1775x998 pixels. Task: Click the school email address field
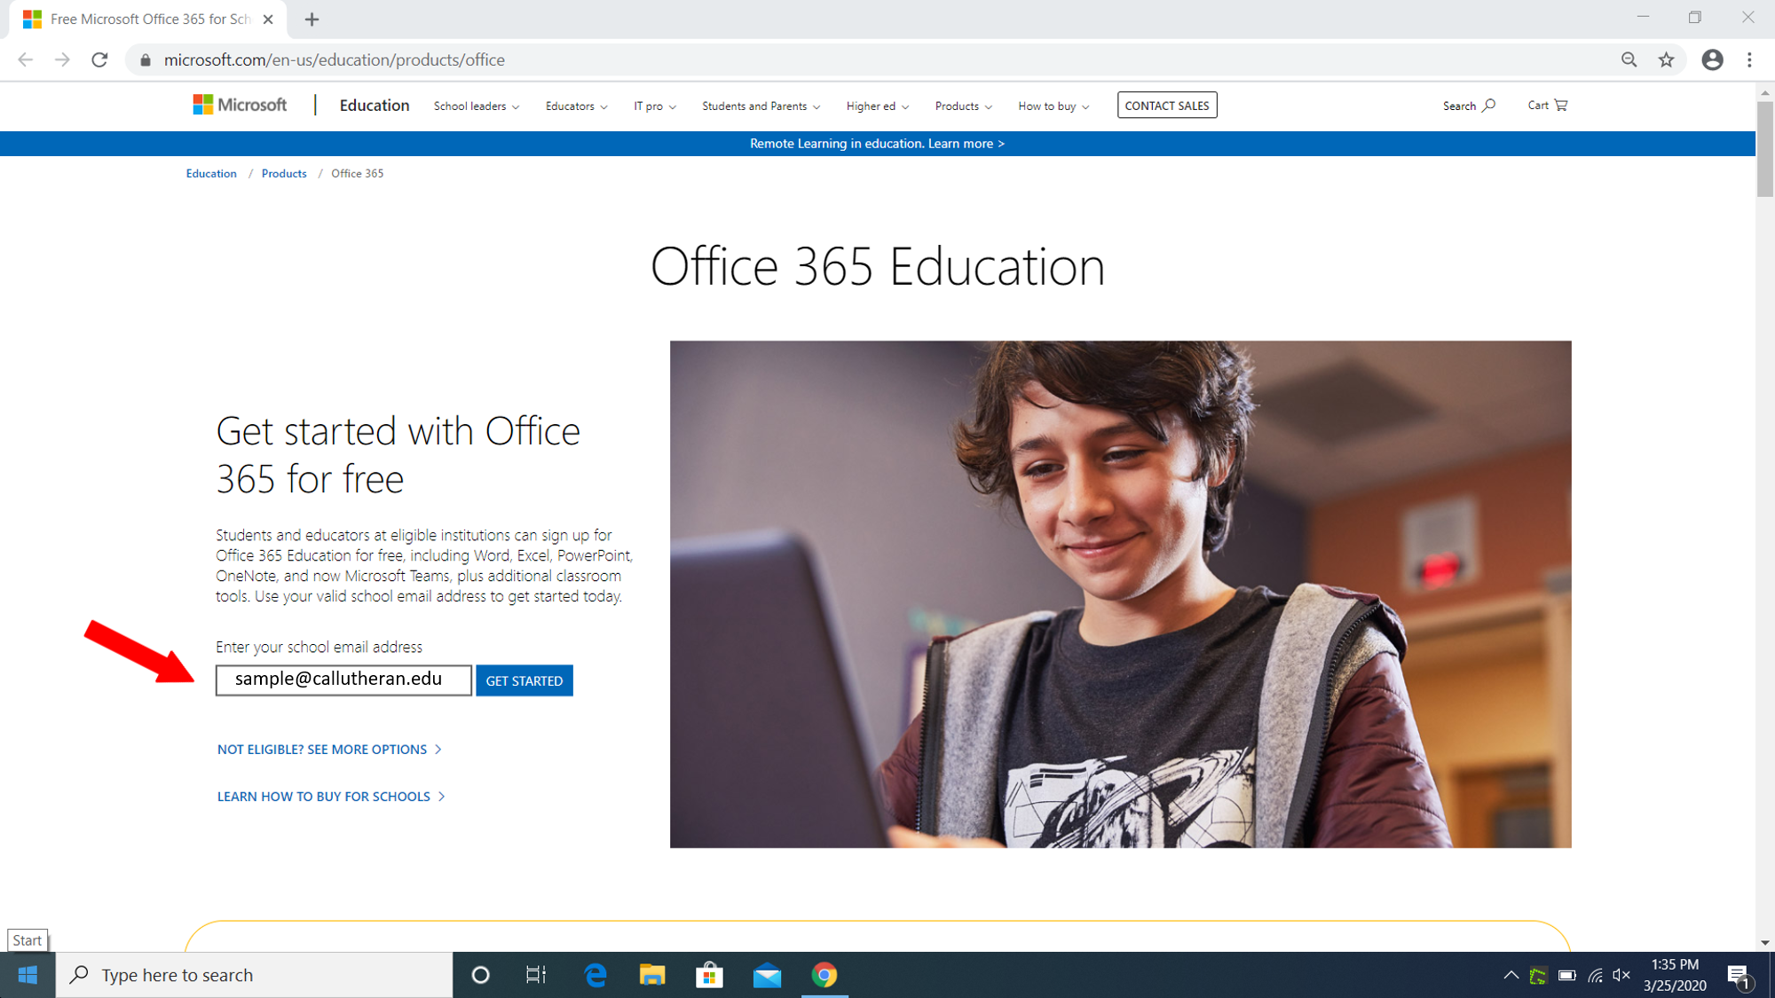tap(343, 680)
